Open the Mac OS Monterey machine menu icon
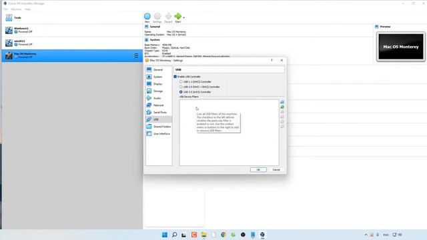This screenshot has height=240, width=427. tap(135, 56)
